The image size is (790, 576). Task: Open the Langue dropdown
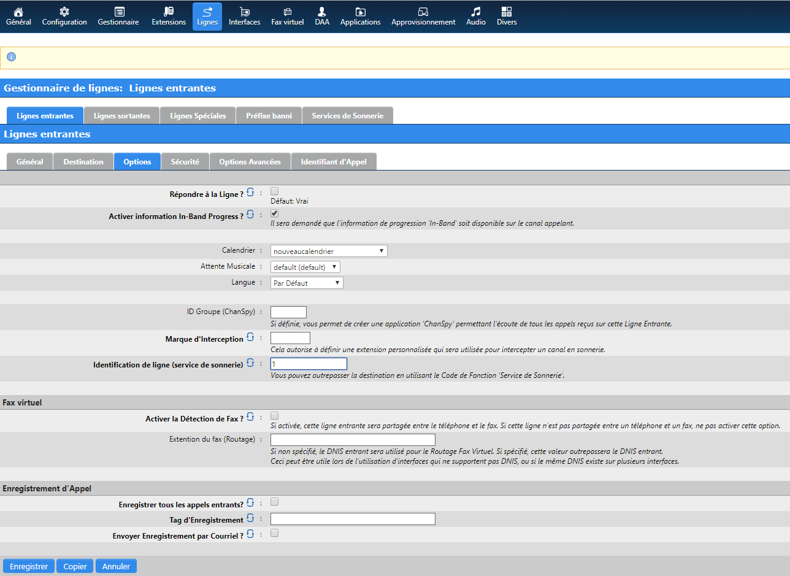[307, 283]
